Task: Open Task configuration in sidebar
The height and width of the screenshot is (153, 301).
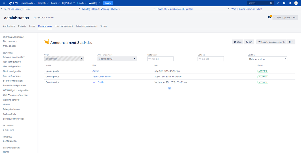Action: (x=12, y=62)
